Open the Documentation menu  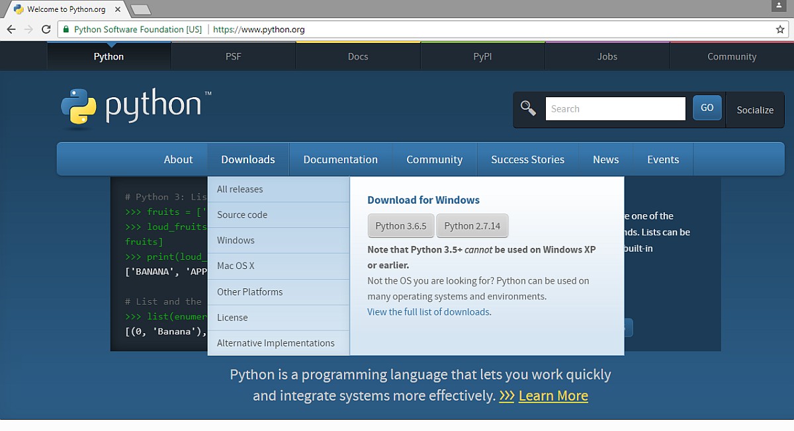(341, 159)
